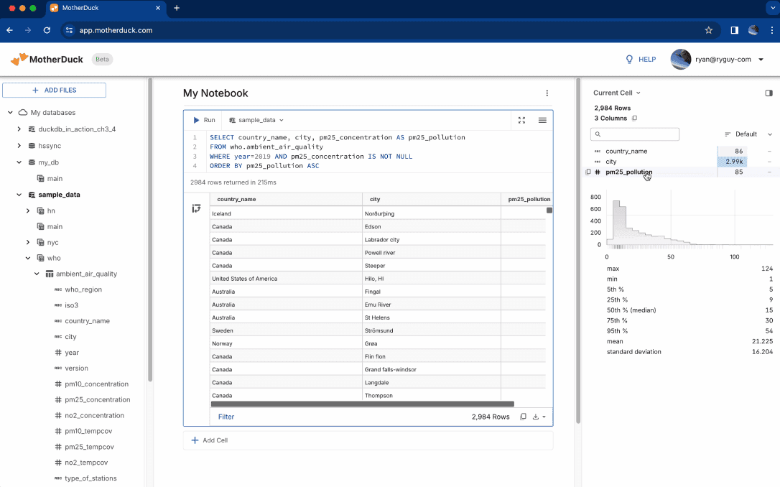Click the results horizontal scrollbar
The image size is (780, 487).
[362, 404]
